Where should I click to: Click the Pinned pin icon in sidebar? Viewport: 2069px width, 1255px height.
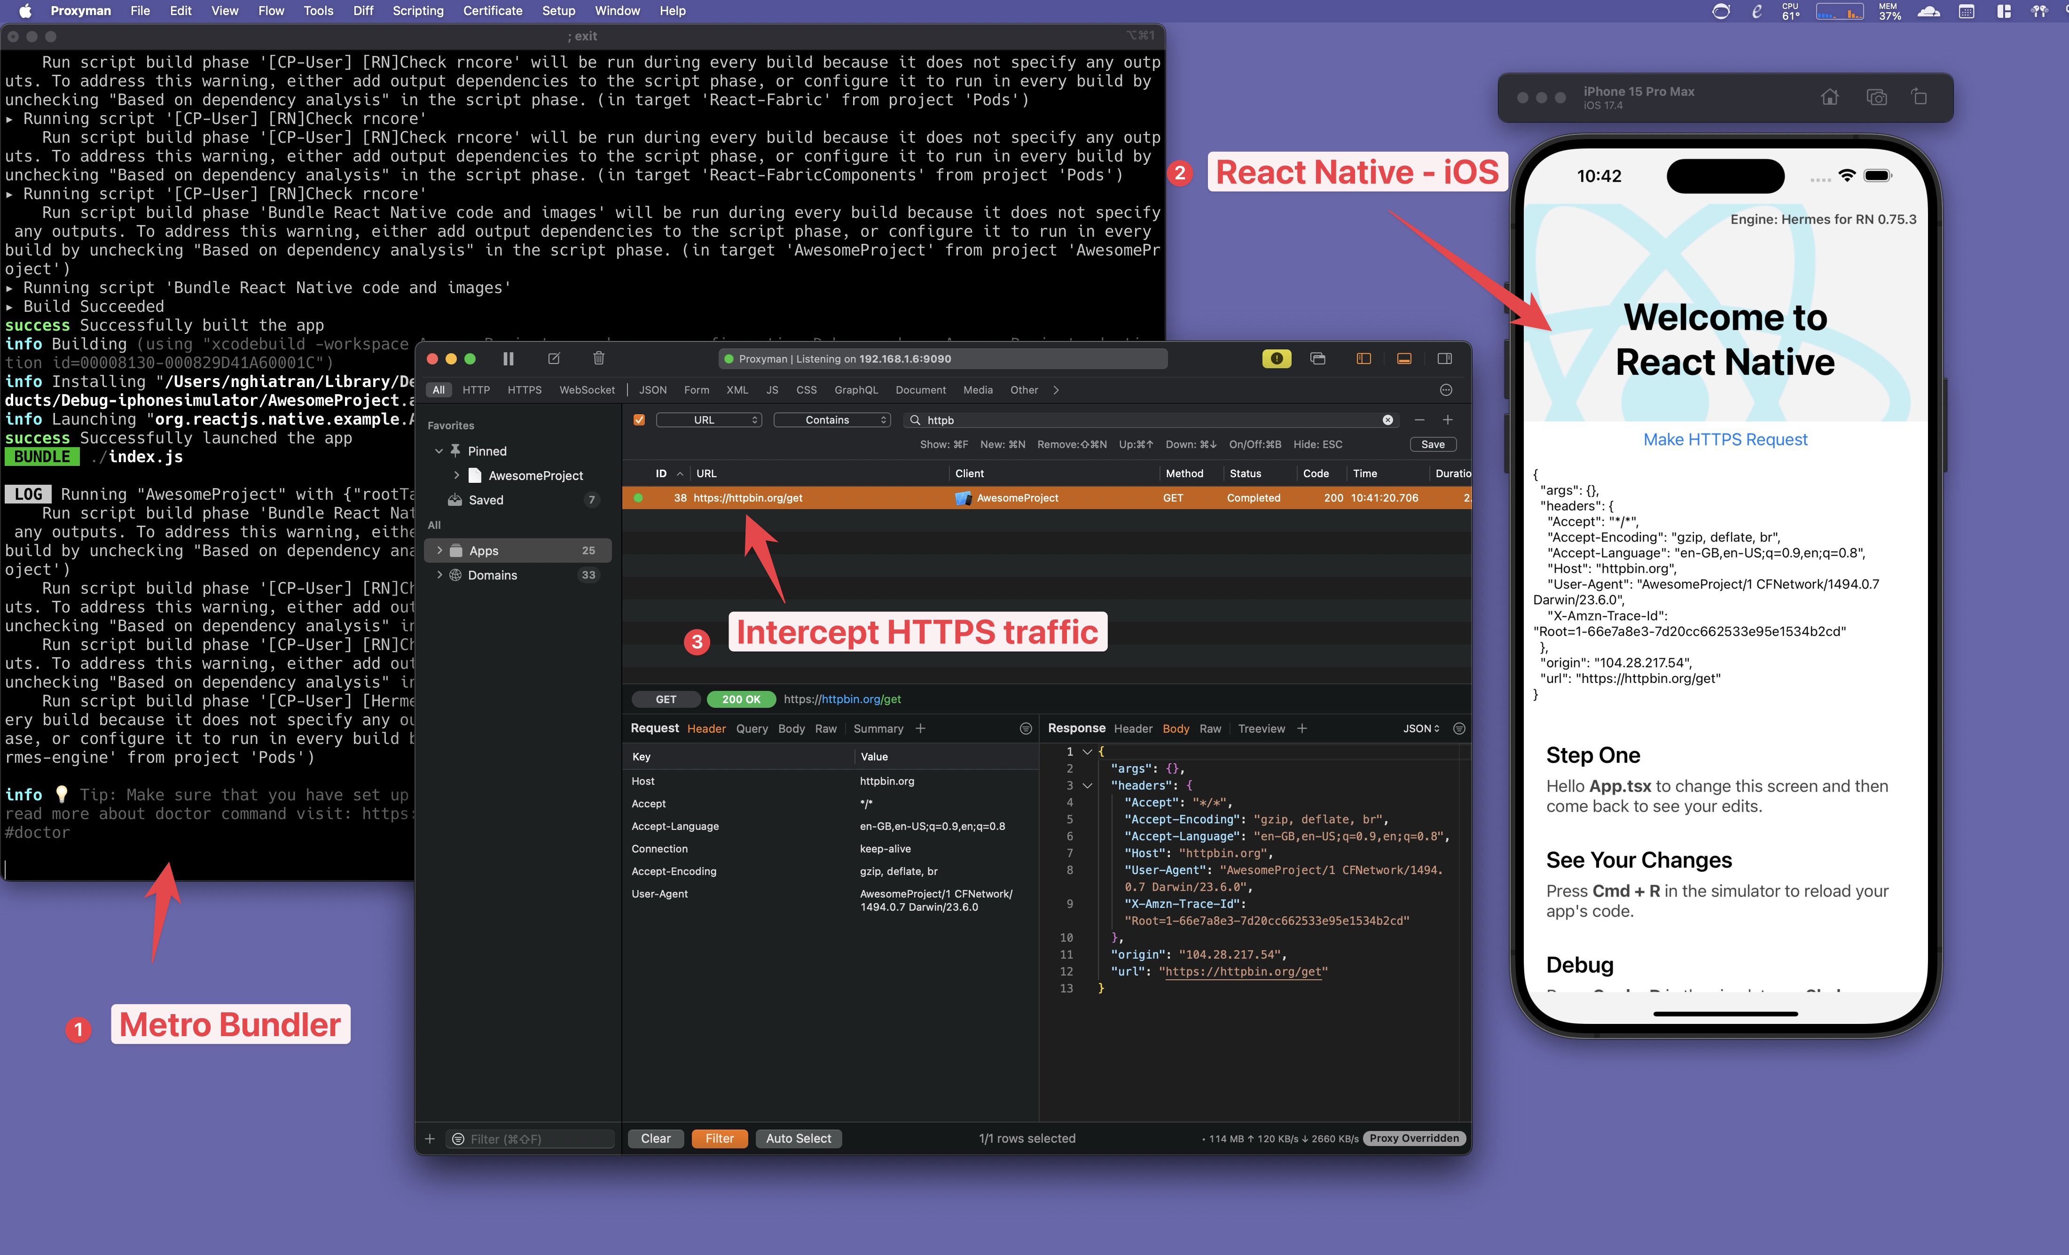tap(455, 450)
